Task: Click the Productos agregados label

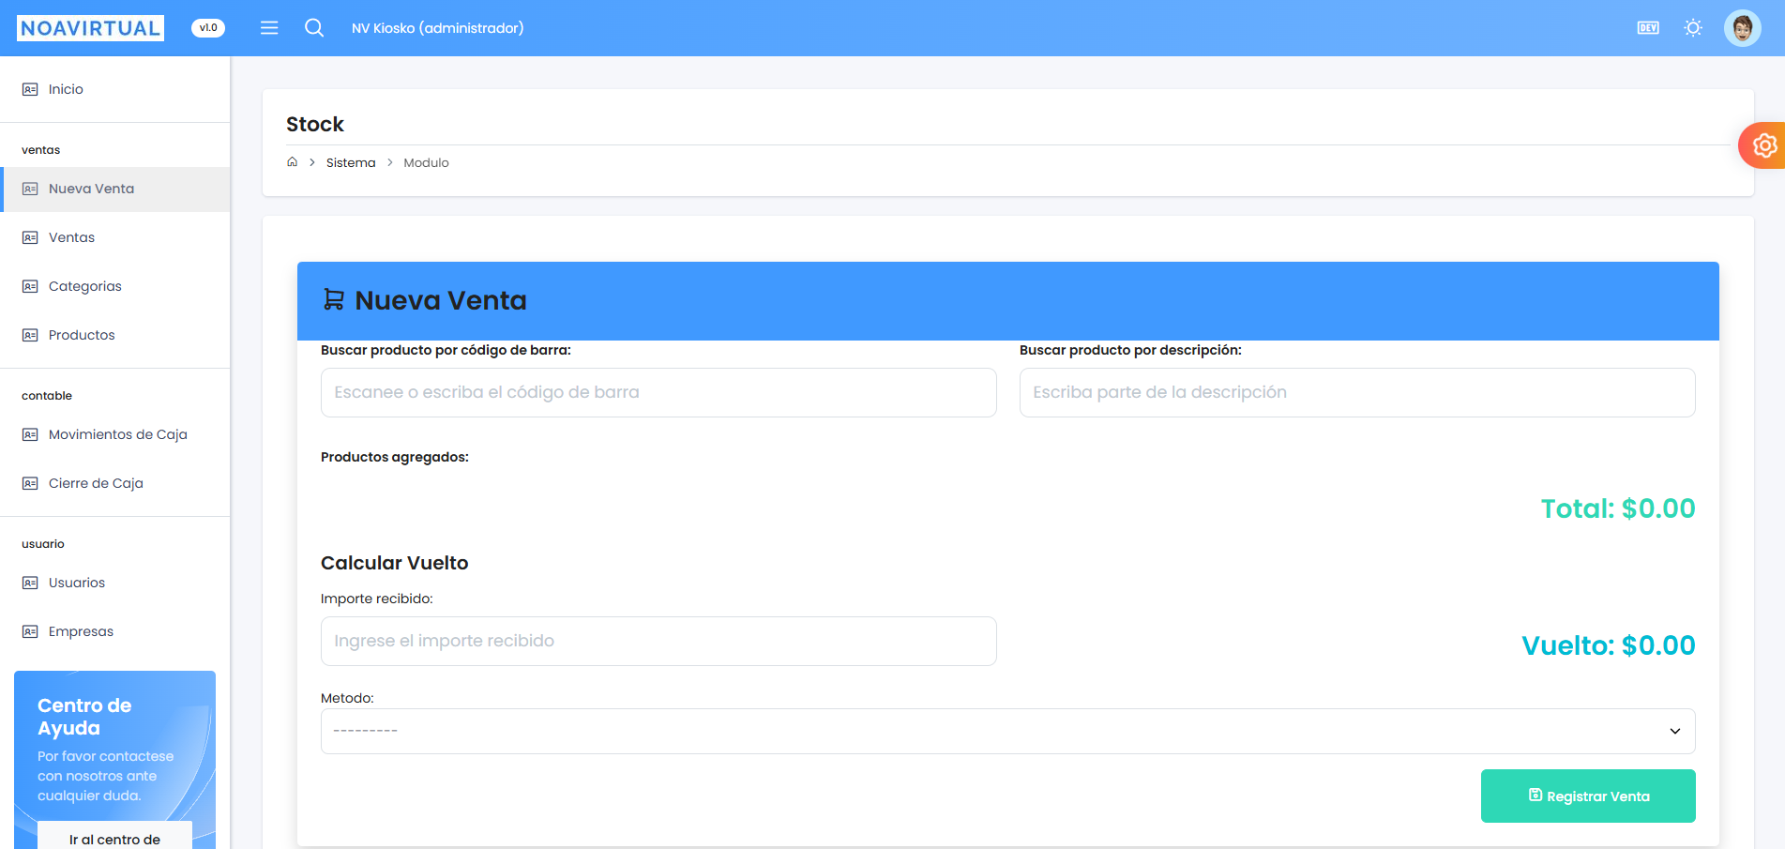Action: tap(395, 457)
